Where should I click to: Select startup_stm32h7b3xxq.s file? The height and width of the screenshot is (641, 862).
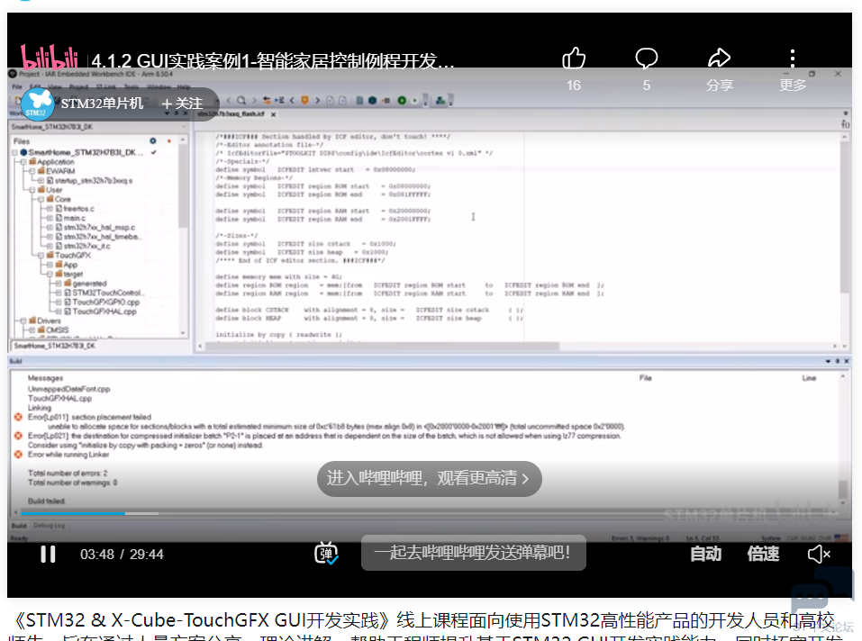[x=89, y=181]
